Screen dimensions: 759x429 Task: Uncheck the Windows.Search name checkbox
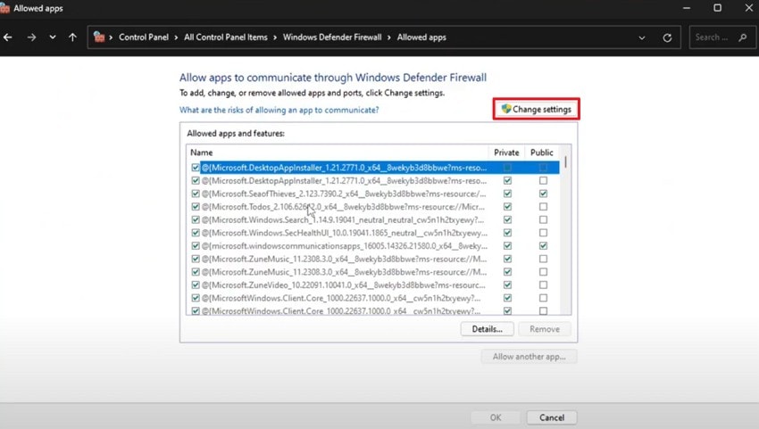pyautogui.click(x=196, y=219)
